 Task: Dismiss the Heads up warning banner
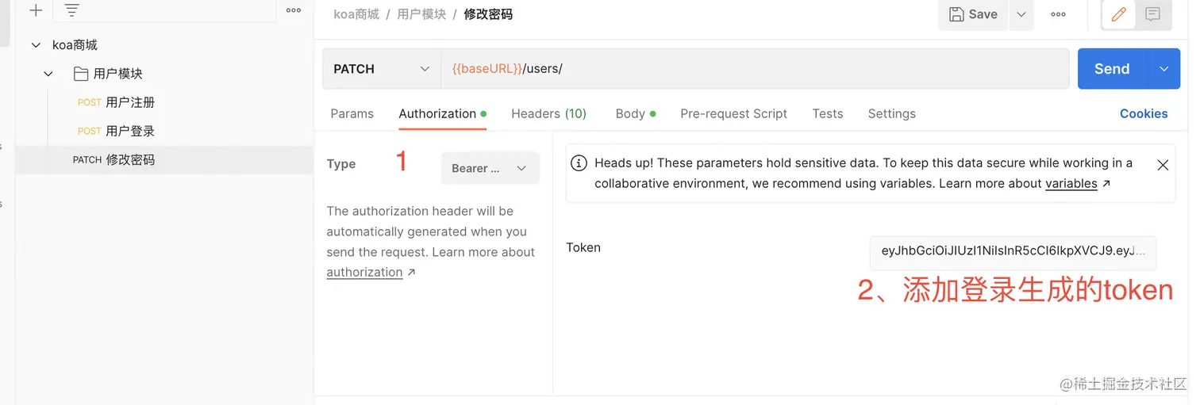(1163, 165)
